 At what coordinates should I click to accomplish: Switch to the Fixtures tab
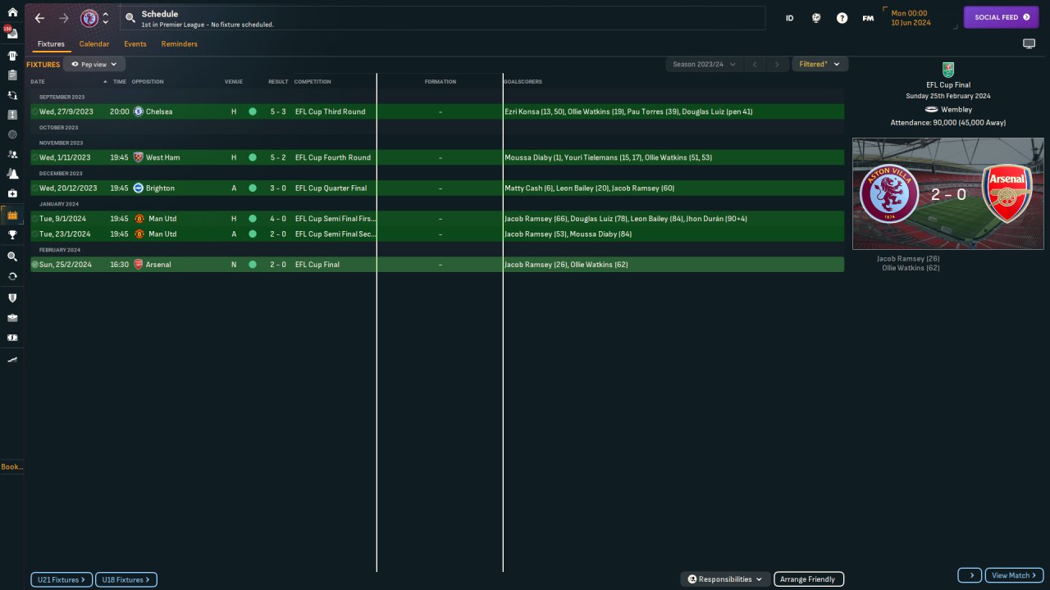click(x=51, y=44)
